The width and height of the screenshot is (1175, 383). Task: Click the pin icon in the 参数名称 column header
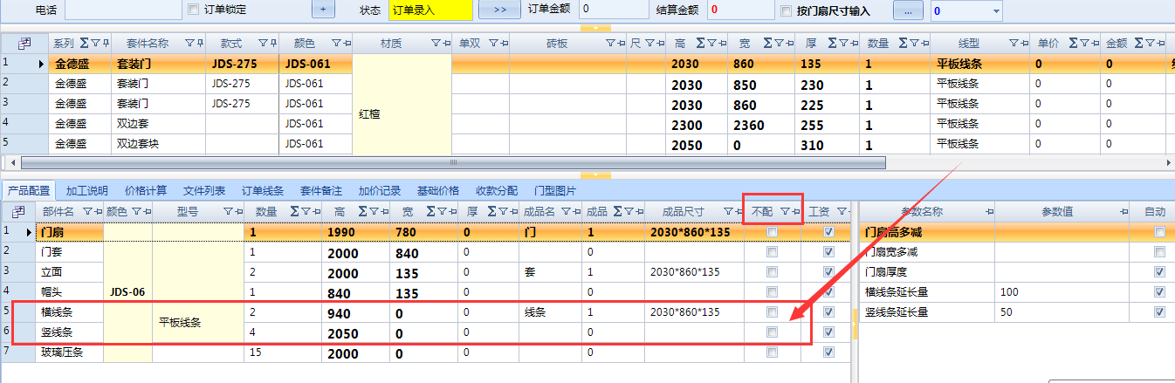989,211
